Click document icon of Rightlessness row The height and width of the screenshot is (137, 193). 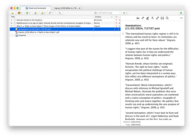[15, 23]
